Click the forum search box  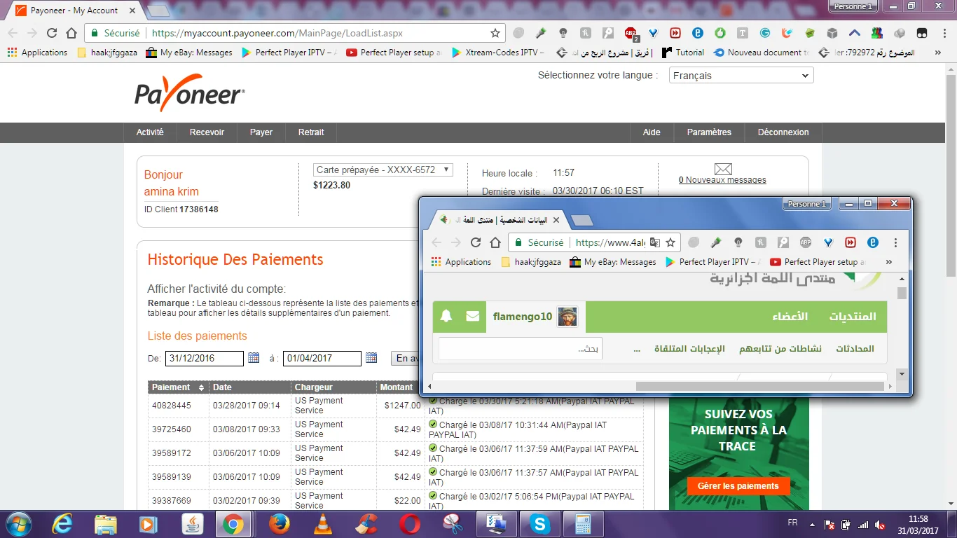coord(520,349)
